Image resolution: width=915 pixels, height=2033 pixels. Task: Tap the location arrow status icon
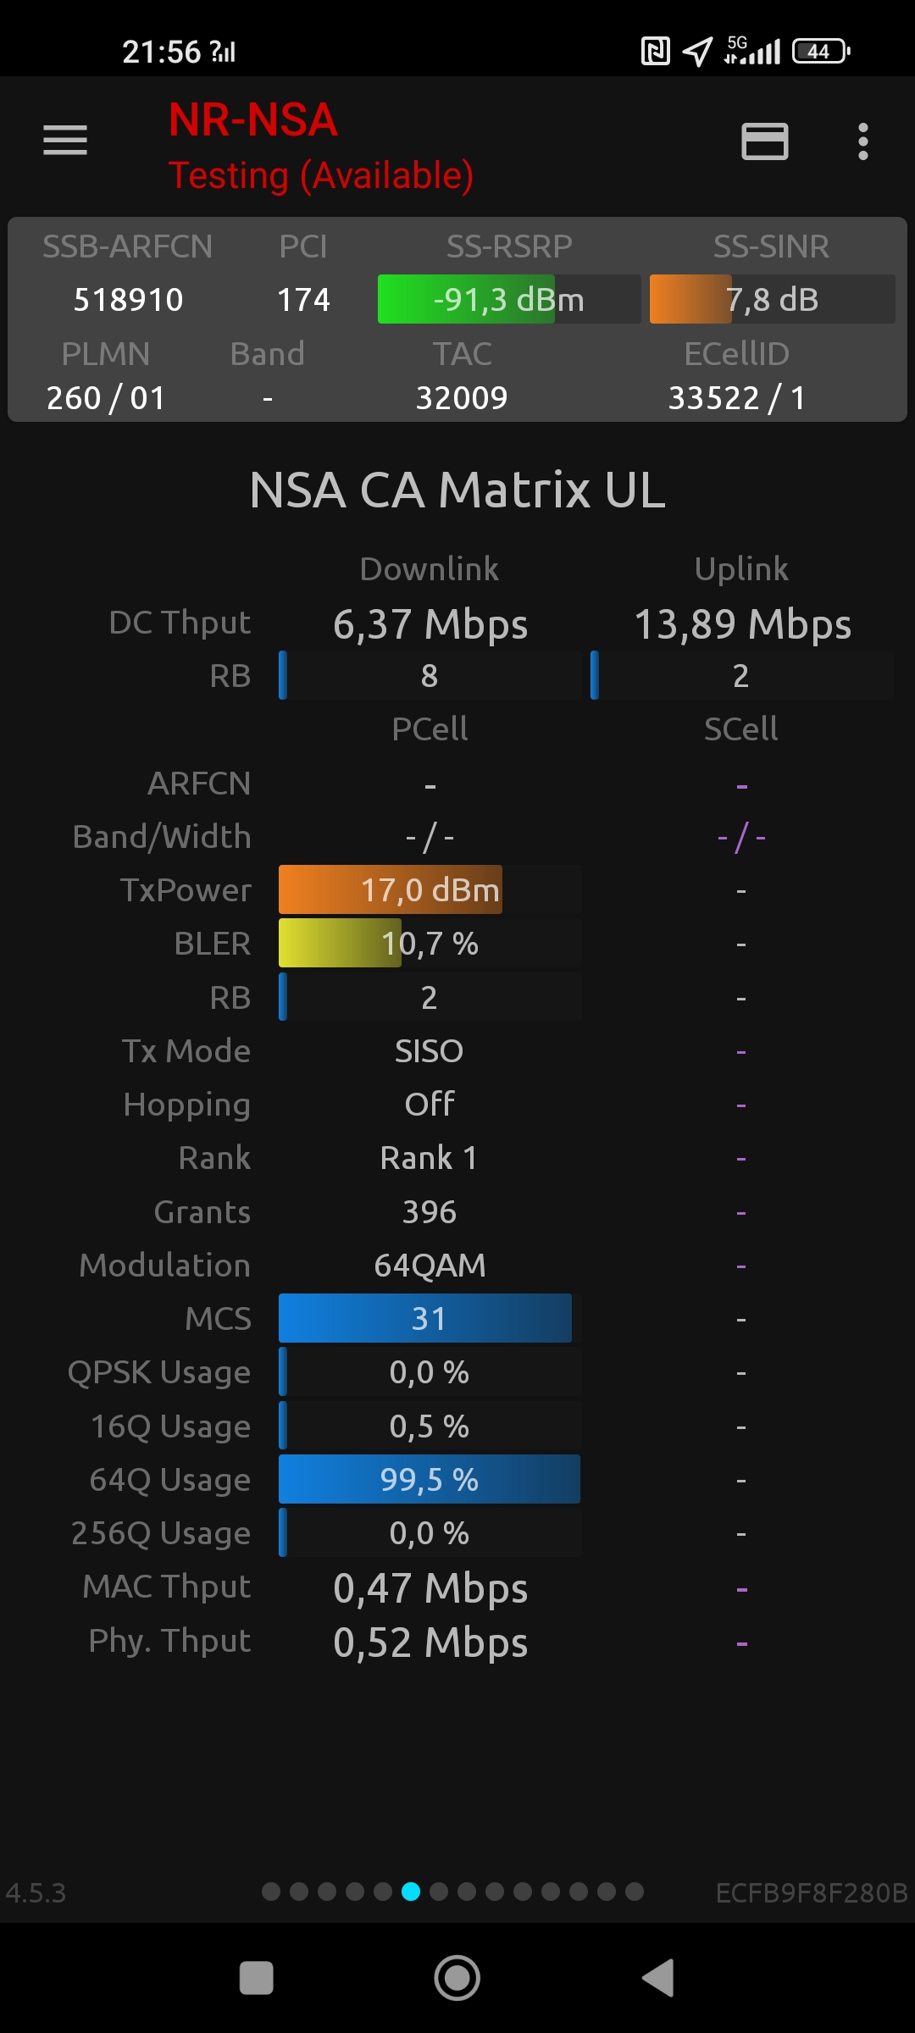click(697, 52)
